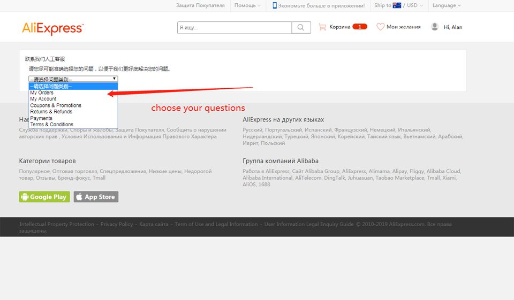This screenshot has height=300, width=514.
Task: Click Нидерландский language link
Action: (262, 136)
